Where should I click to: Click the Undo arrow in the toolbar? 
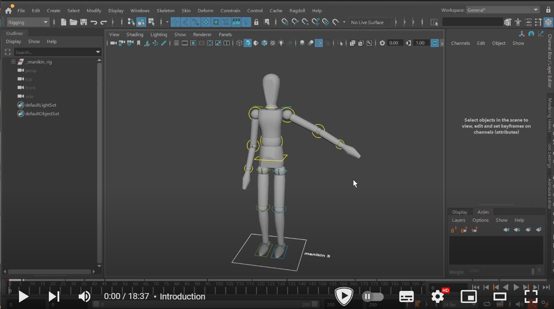94,22
